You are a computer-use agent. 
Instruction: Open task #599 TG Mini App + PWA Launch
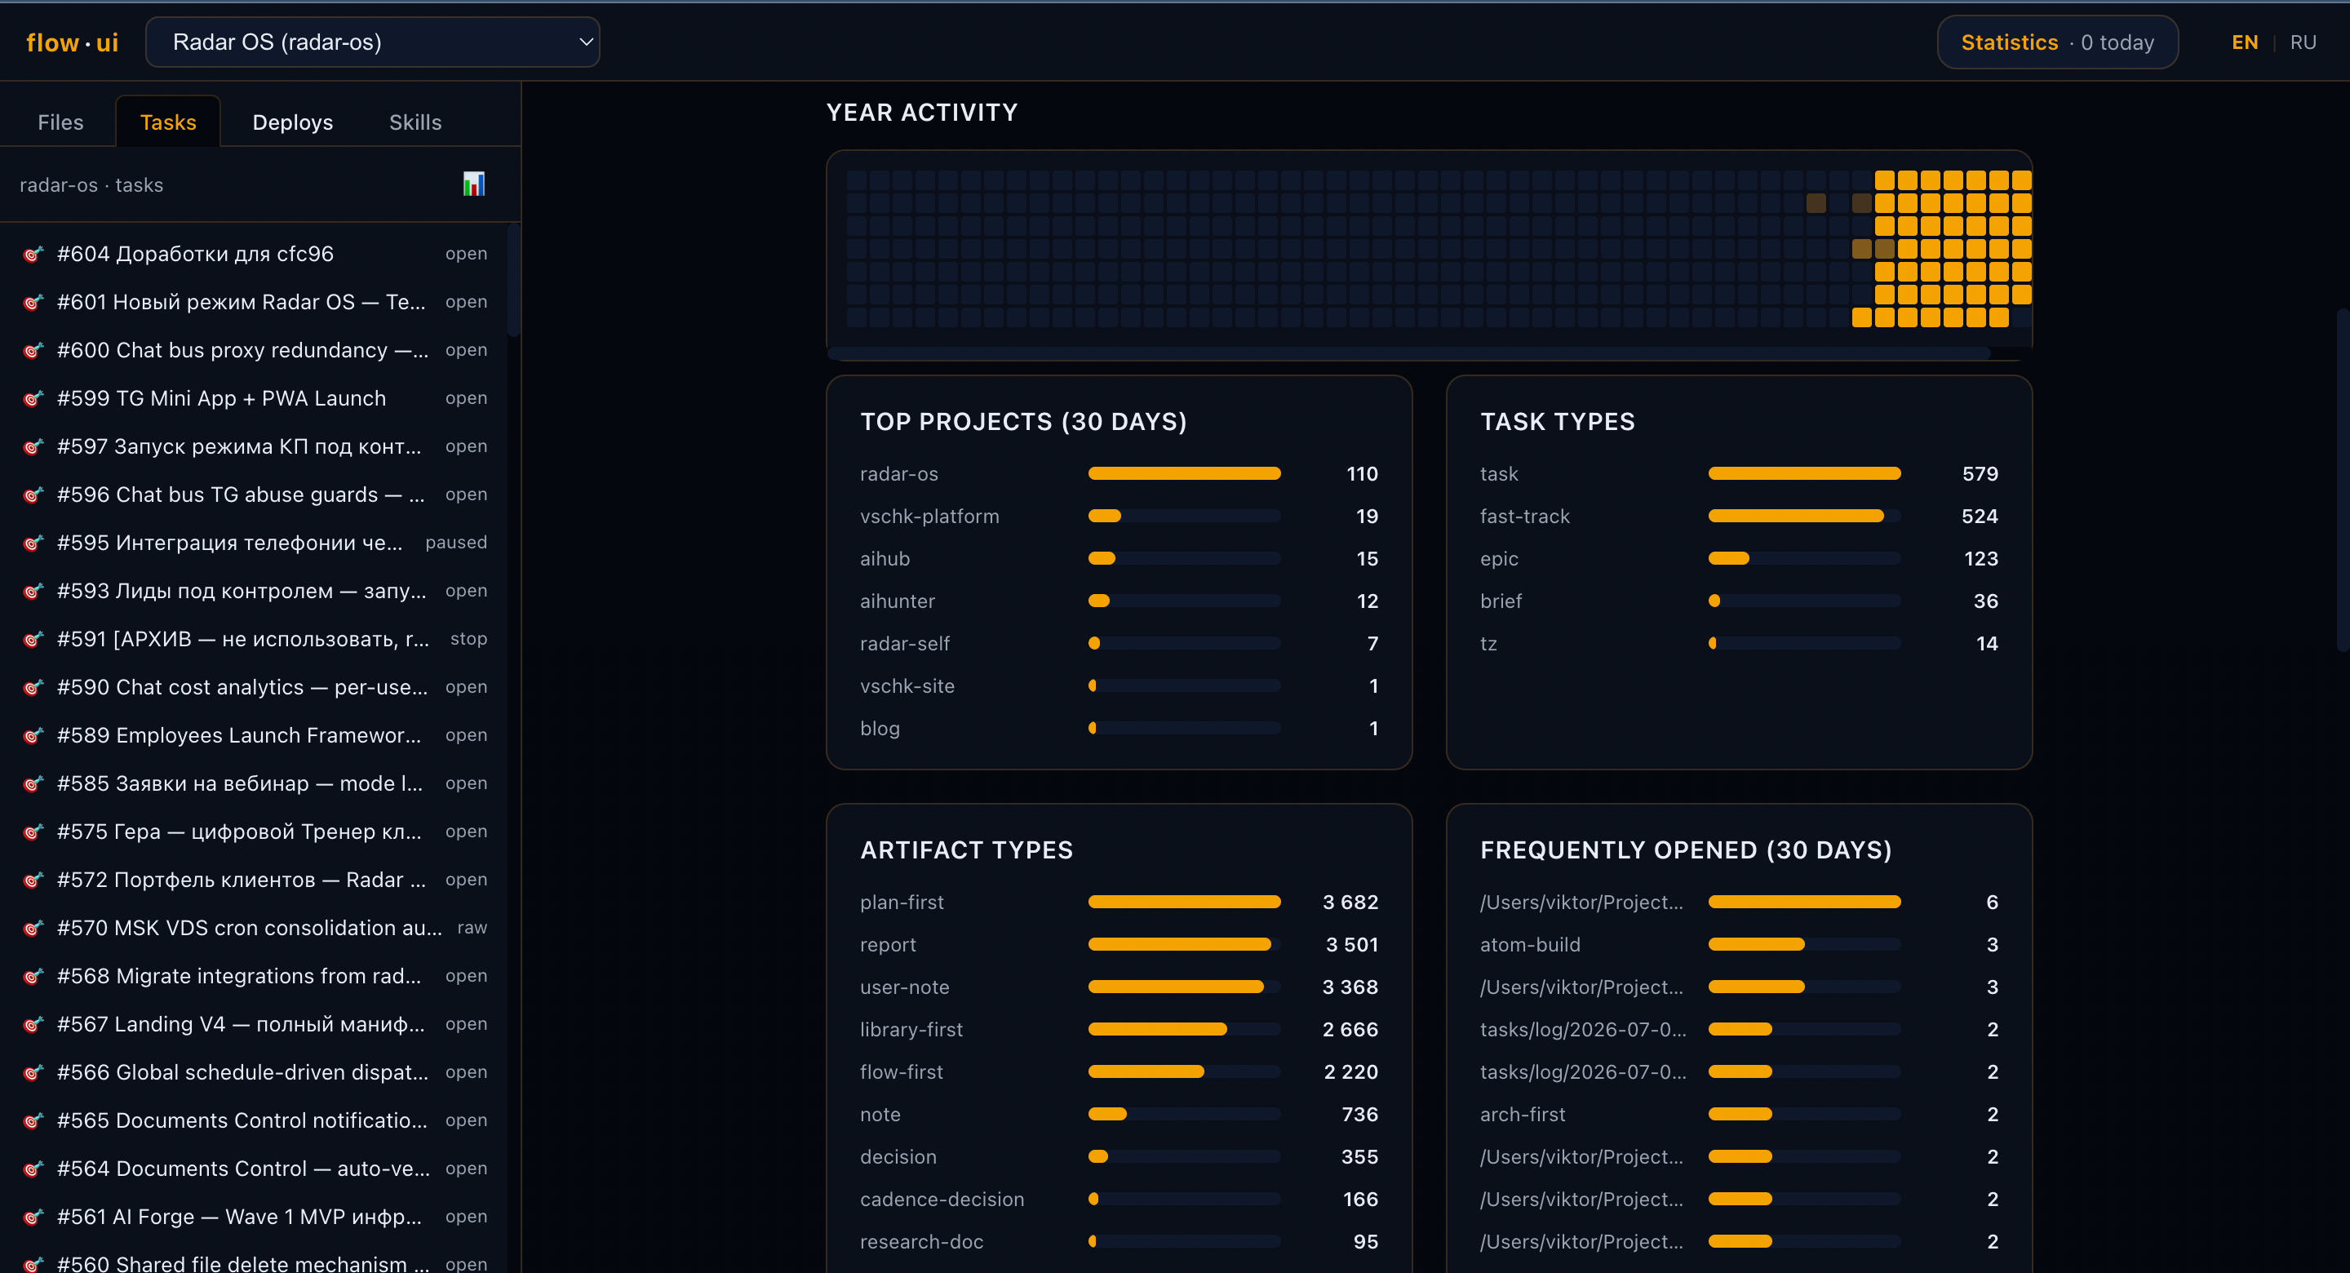pos(255,399)
